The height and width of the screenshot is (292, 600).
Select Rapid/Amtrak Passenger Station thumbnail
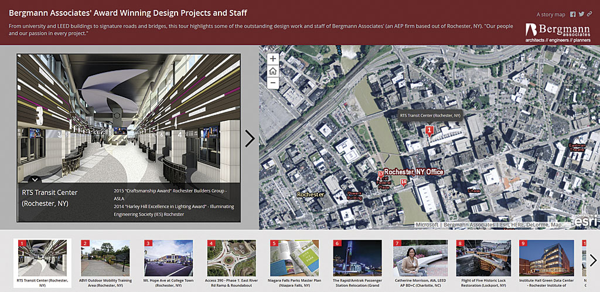click(x=357, y=263)
